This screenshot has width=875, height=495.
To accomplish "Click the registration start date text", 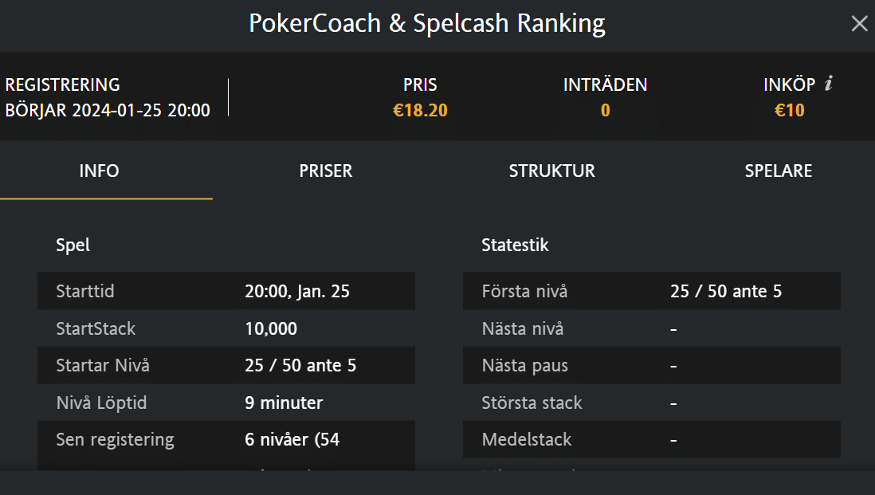I will pyautogui.click(x=108, y=110).
